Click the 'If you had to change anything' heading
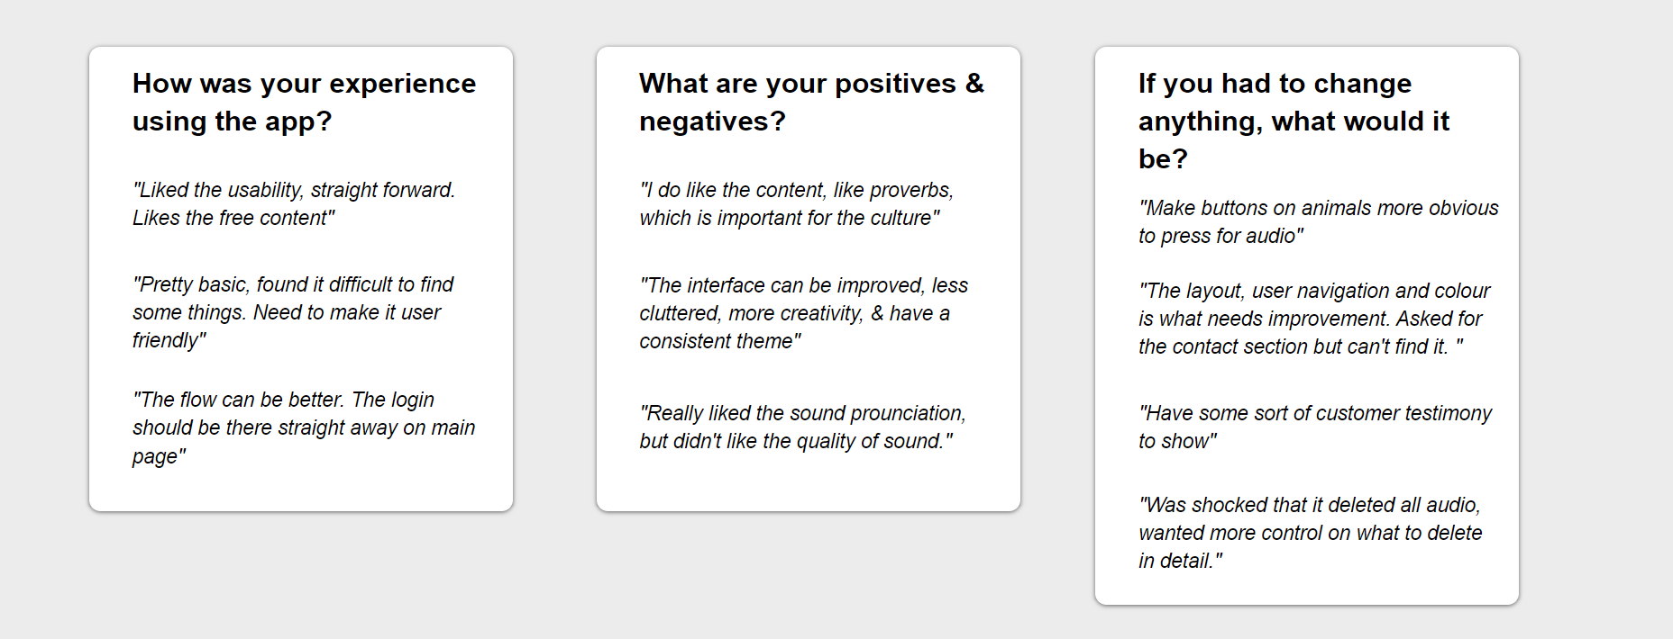The image size is (1673, 639). pyautogui.click(x=1294, y=121)
